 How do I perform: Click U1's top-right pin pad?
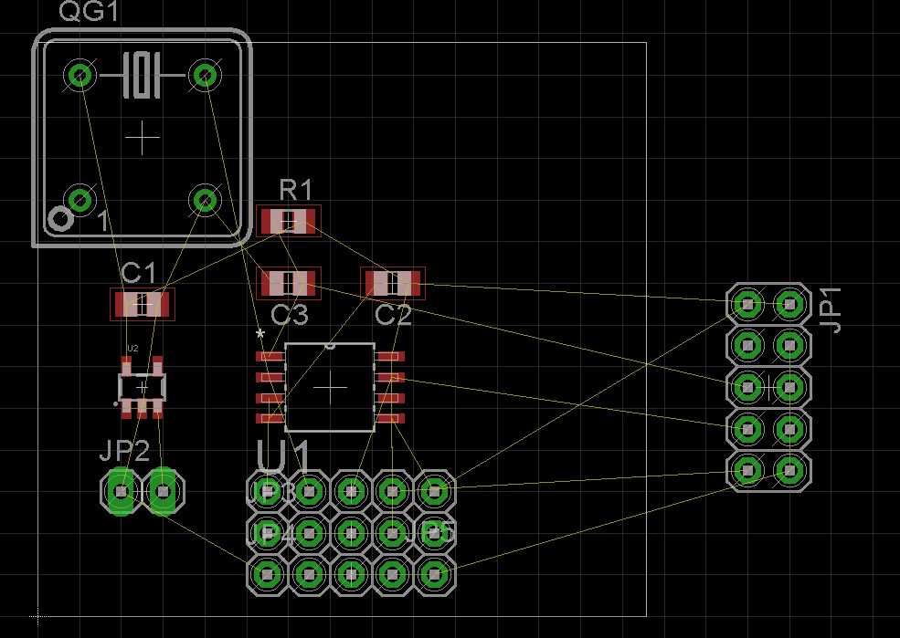(391, 357)
